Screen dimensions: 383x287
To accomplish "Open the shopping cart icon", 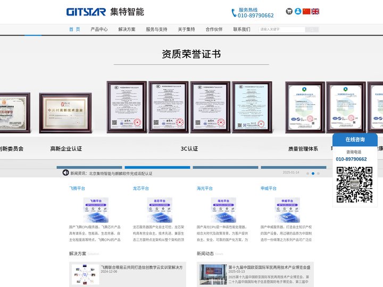I will pos(289,11).
